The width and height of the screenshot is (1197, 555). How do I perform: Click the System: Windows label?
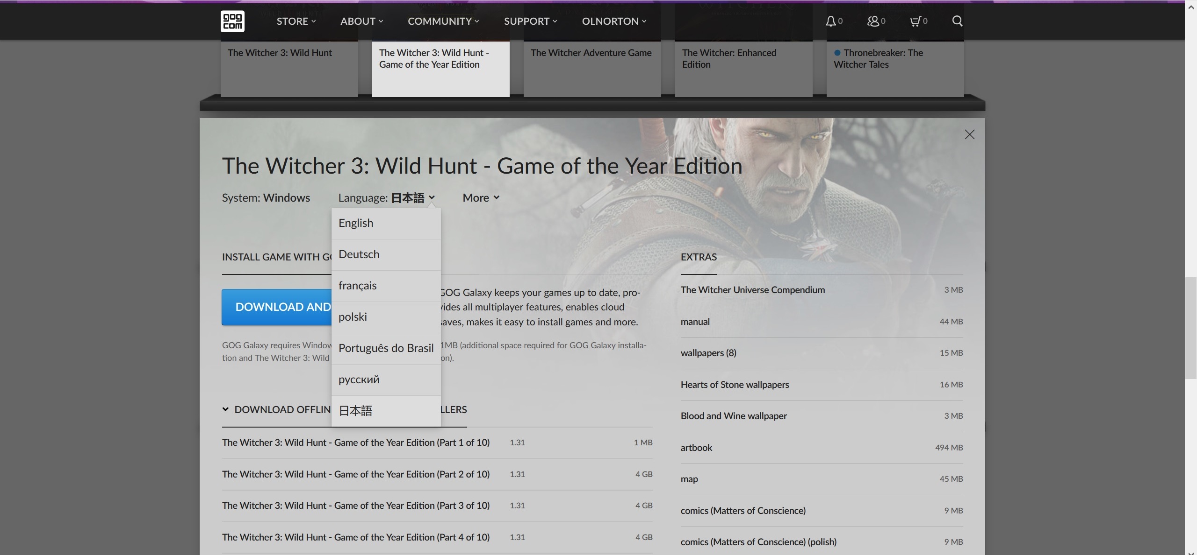[x=266, y=197]
